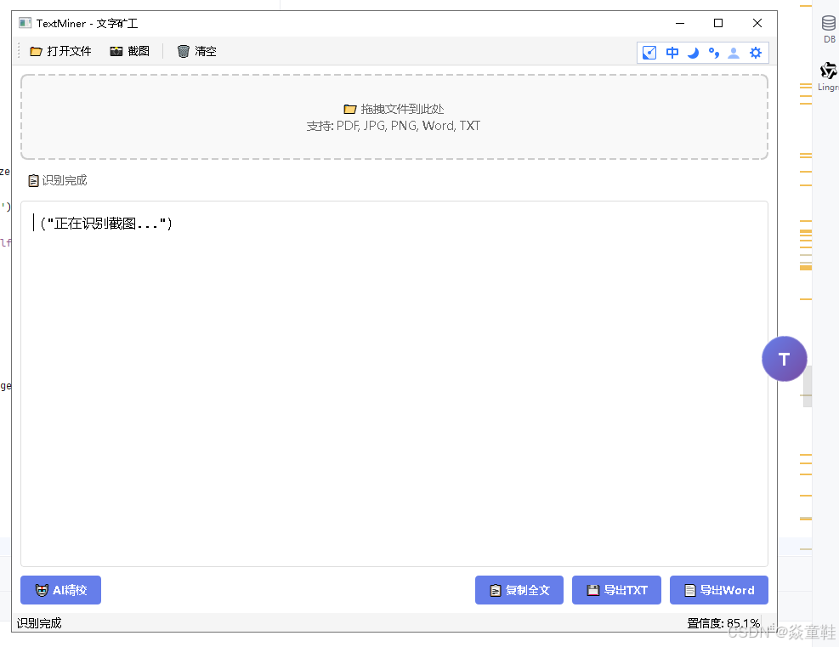The image size is (839, 647).
Task: Click the input method logo icon
Action: [x=649, y=53]
